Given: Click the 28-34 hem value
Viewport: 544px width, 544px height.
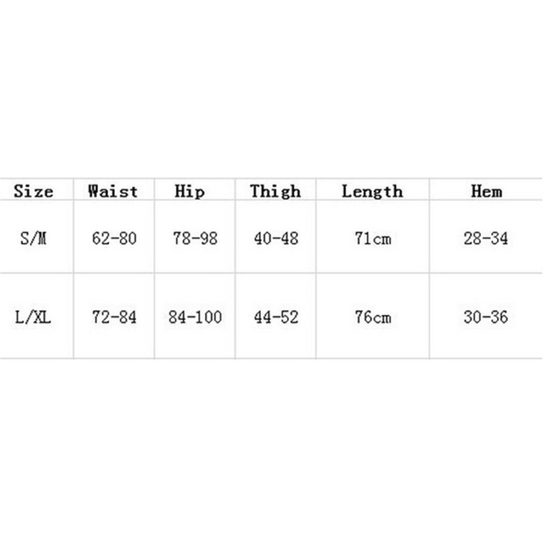Looking at the screenshot, I should tap(486, 239).
